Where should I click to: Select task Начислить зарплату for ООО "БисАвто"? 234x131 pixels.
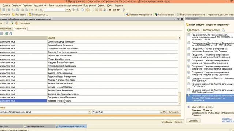[210, 85]
